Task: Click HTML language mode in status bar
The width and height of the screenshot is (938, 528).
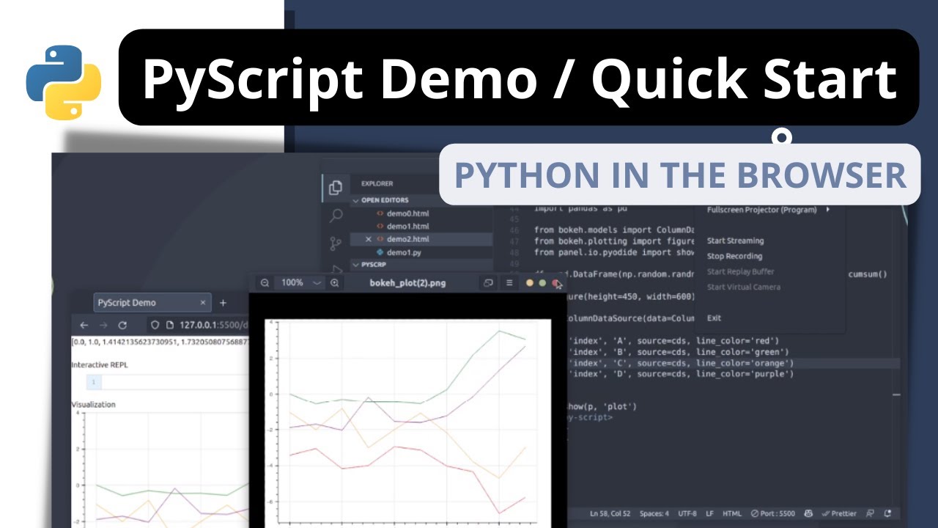Action: 732,513
